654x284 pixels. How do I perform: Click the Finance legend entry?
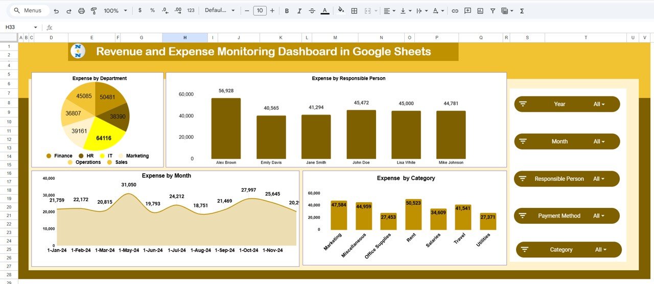click(59, 156)
